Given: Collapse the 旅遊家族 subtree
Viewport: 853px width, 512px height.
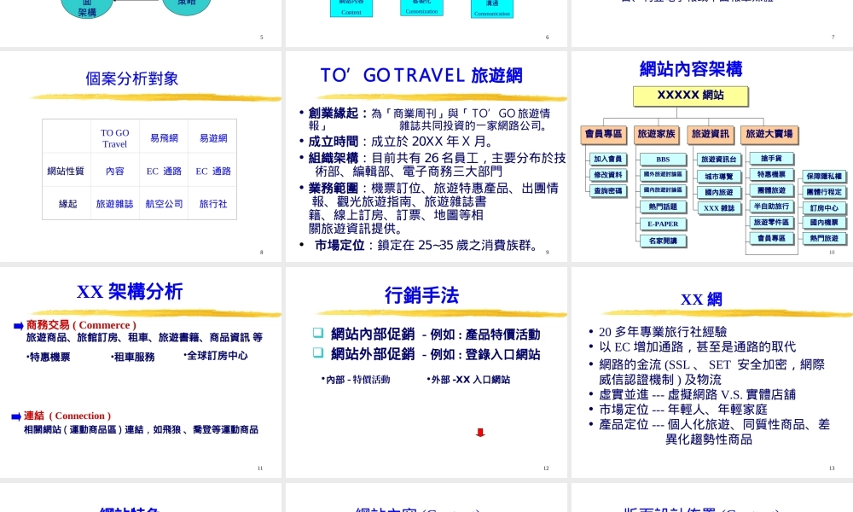Looking at the screenshot, I should pos(657,134).
